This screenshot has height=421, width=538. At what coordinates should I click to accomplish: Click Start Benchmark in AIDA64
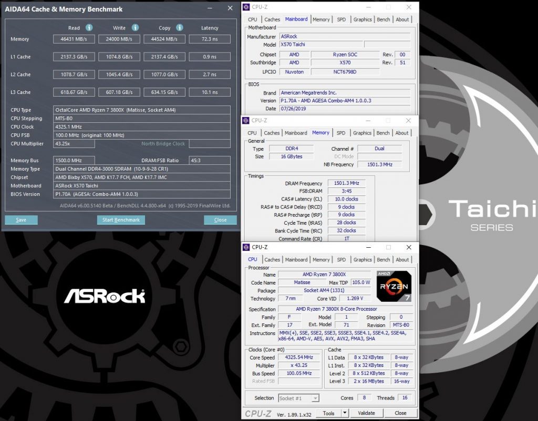121,220
